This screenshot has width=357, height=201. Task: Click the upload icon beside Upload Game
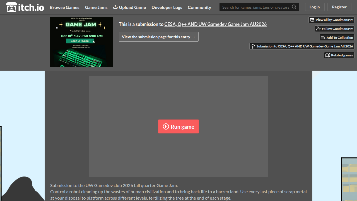point(115,7)
